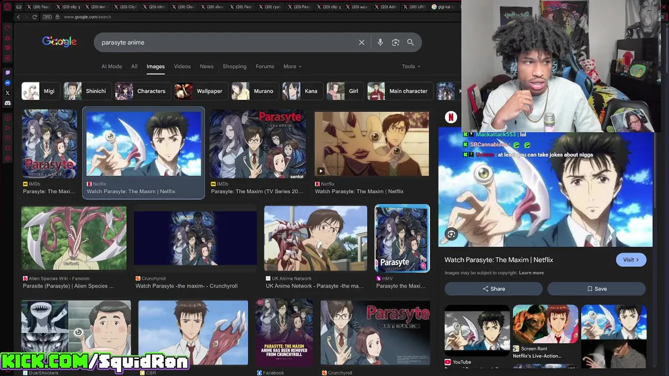Open the sidebar My Flow send icon
Image resolution: width=669 pixels, height=376 pixels.
(7, 128)
